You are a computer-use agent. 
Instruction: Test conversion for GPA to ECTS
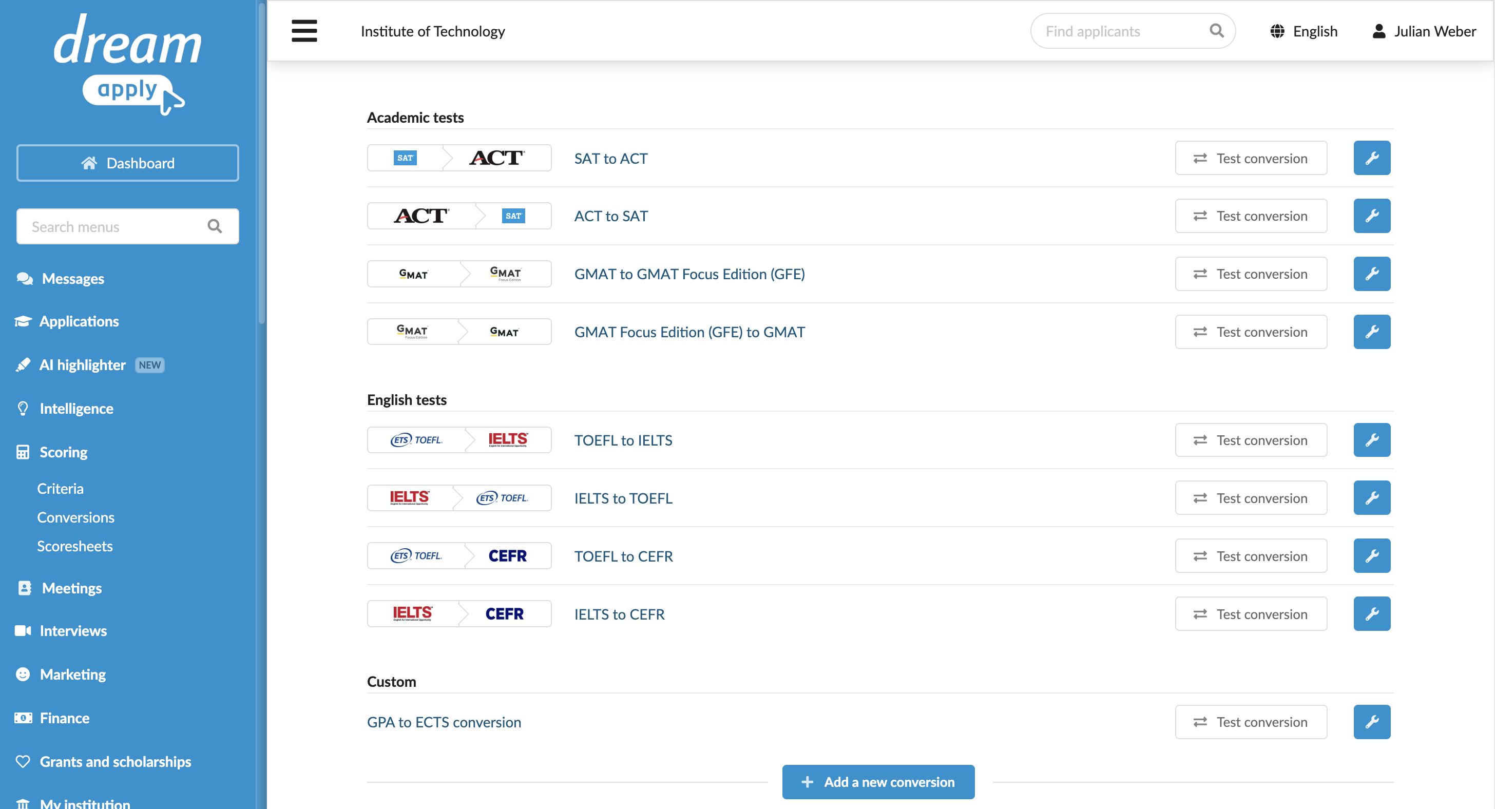coord(1251,722)
